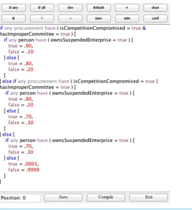The image size is (192, 210).
Task: Exit the editor
Action: (x=149, y=197)
